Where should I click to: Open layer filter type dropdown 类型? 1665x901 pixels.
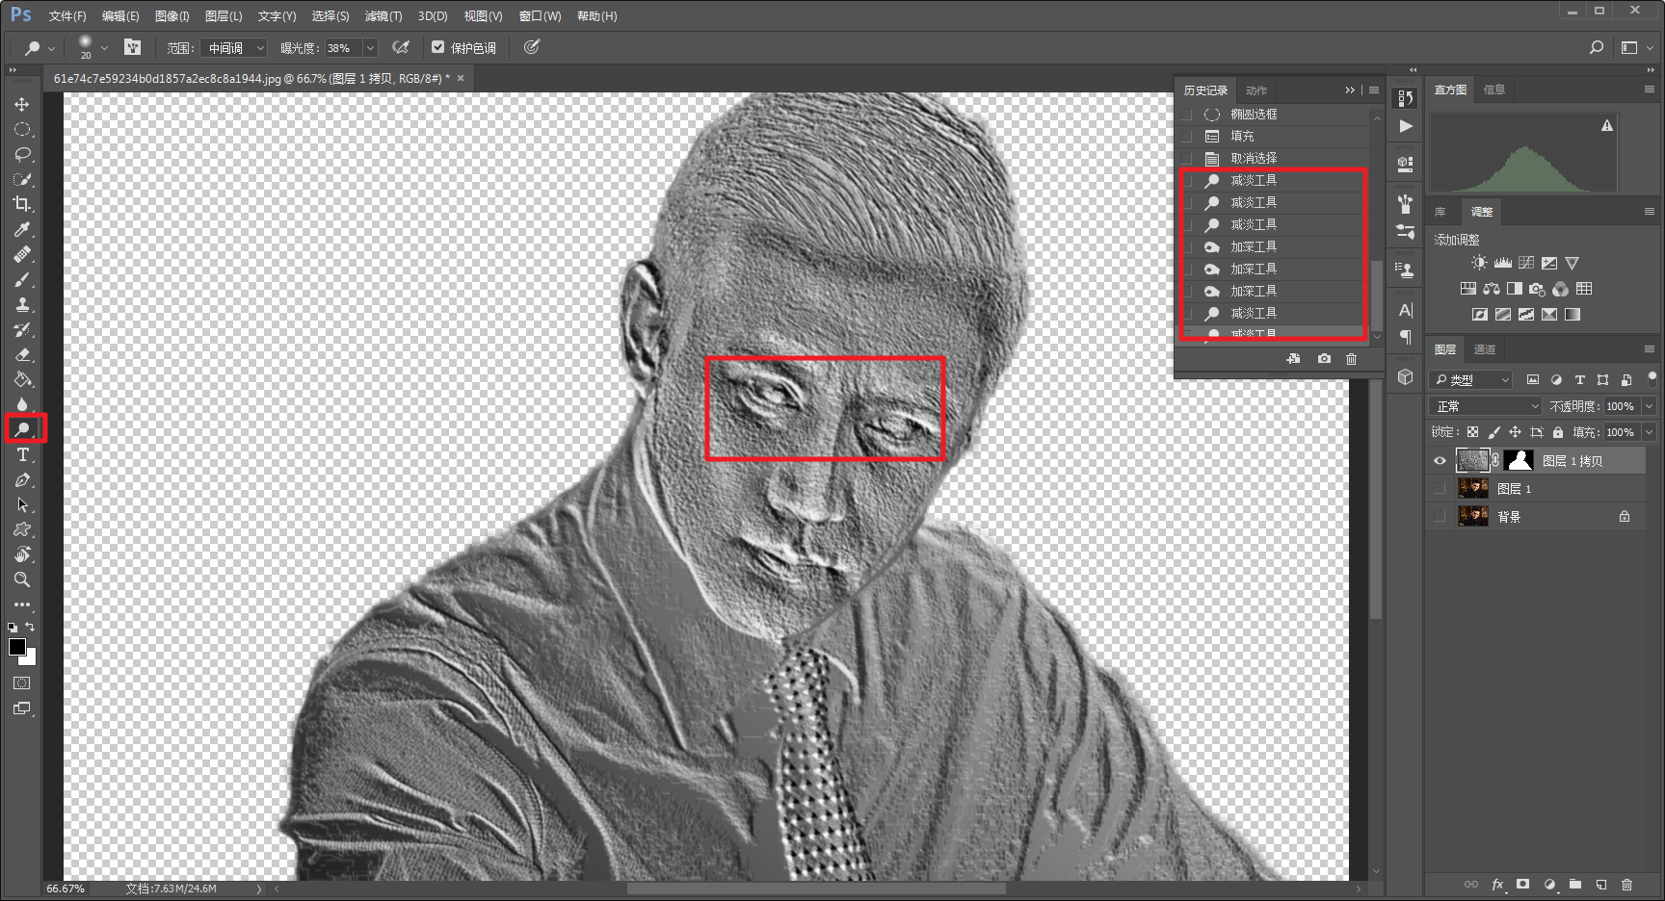(x=1471, y=379)
